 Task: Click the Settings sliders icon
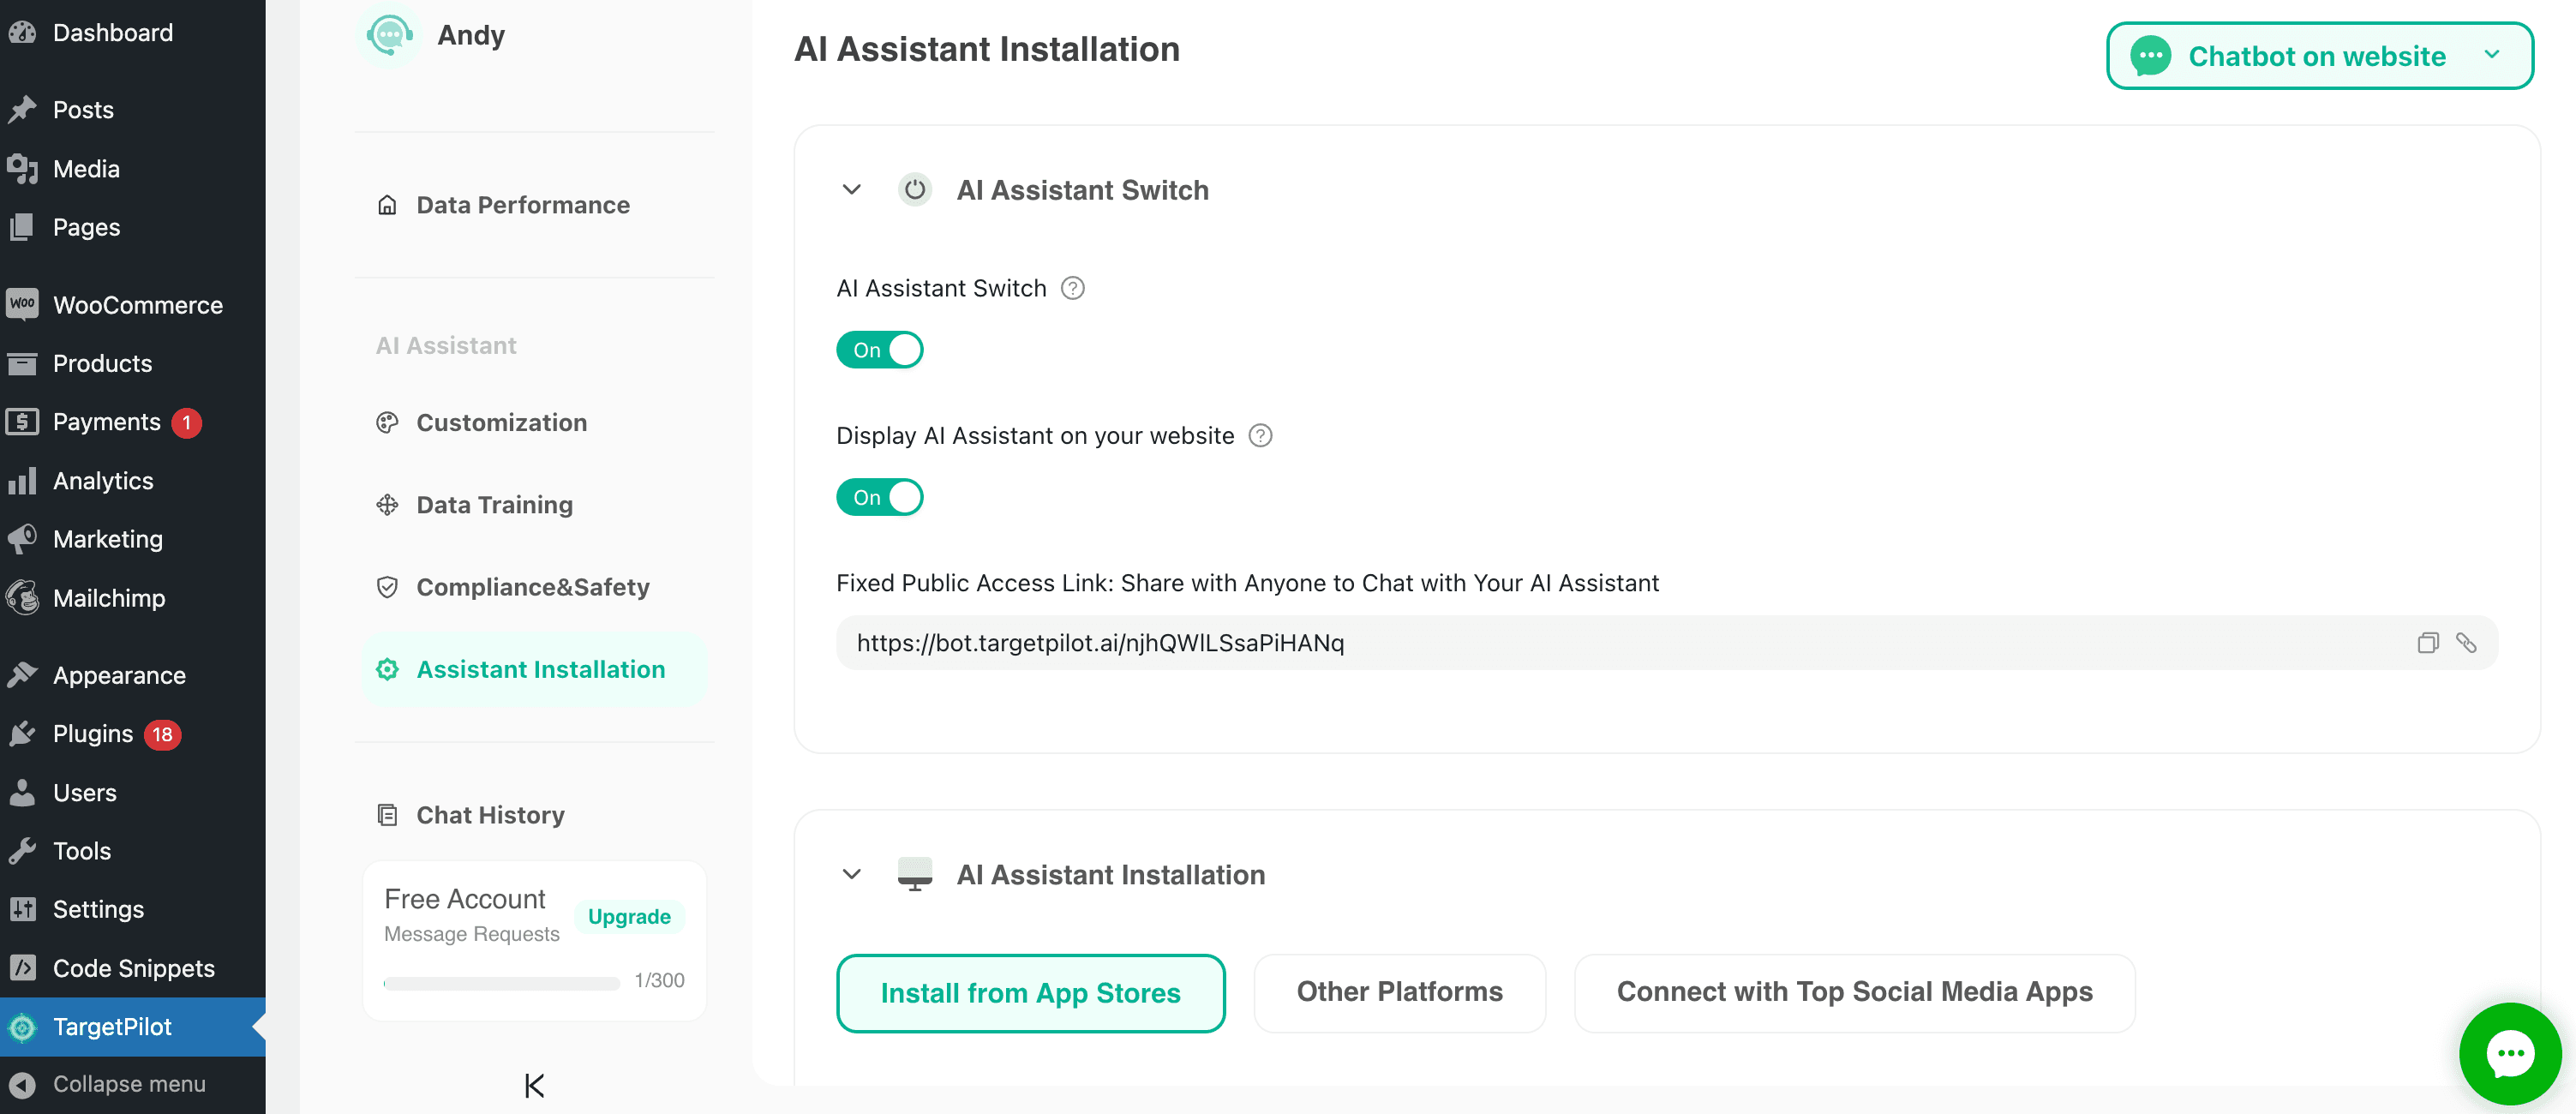pos(22,909)
